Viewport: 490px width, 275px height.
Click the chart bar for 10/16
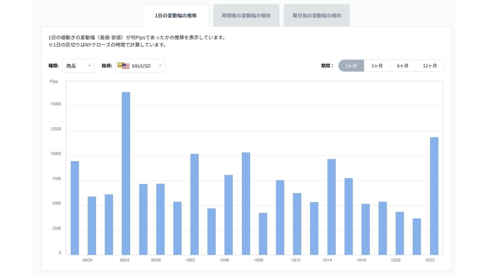[366, 230]
